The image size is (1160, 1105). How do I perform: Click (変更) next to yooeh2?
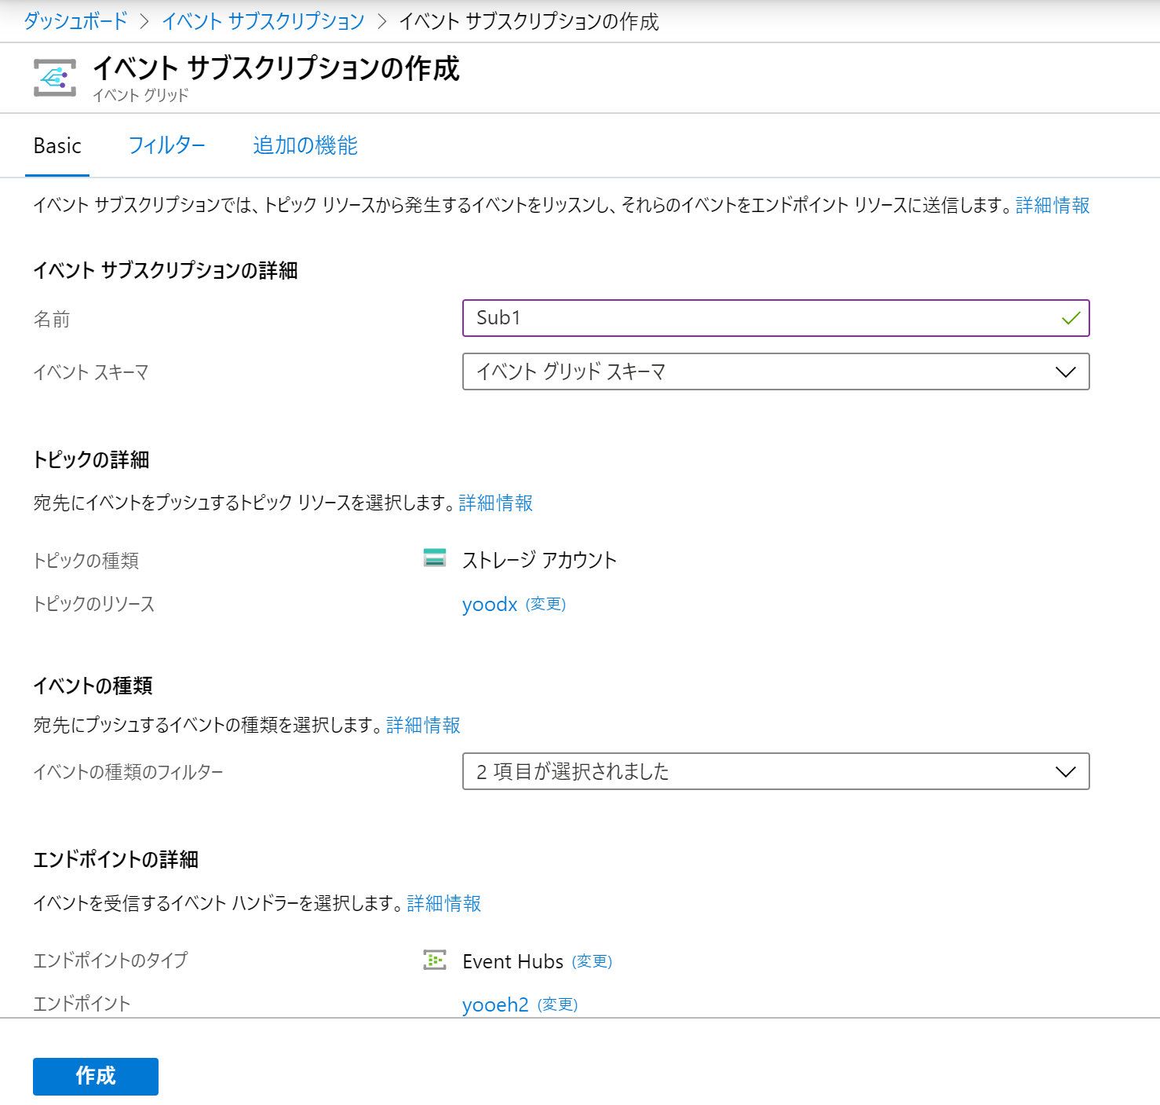click(x=558, y=1004)
